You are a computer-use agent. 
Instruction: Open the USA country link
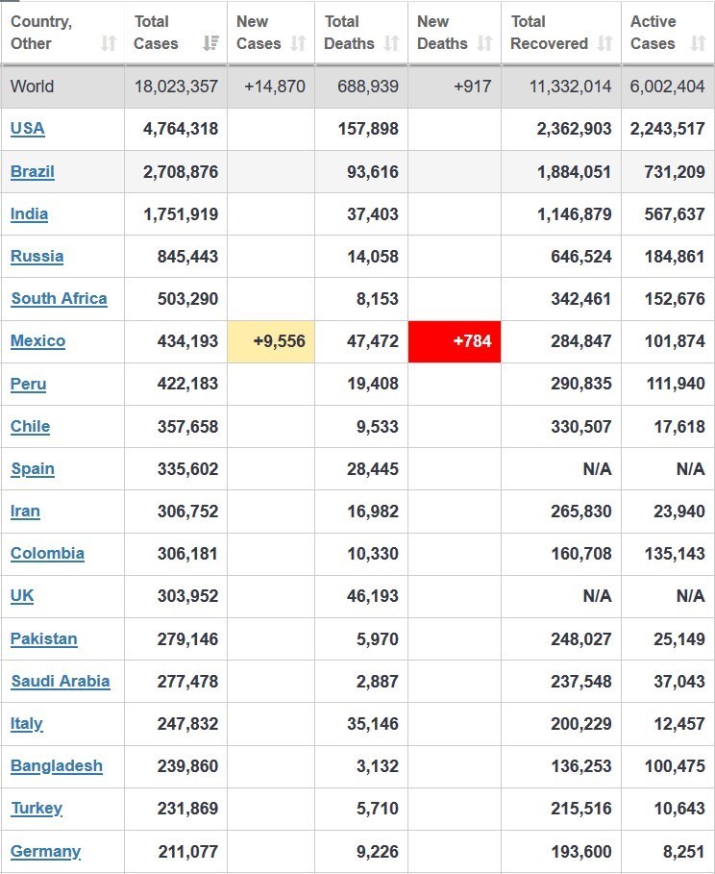click(28, 129)
